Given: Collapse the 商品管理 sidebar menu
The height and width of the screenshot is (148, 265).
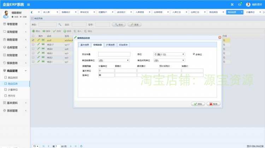Looking at the screenshot, I should (x=15, y=71).
